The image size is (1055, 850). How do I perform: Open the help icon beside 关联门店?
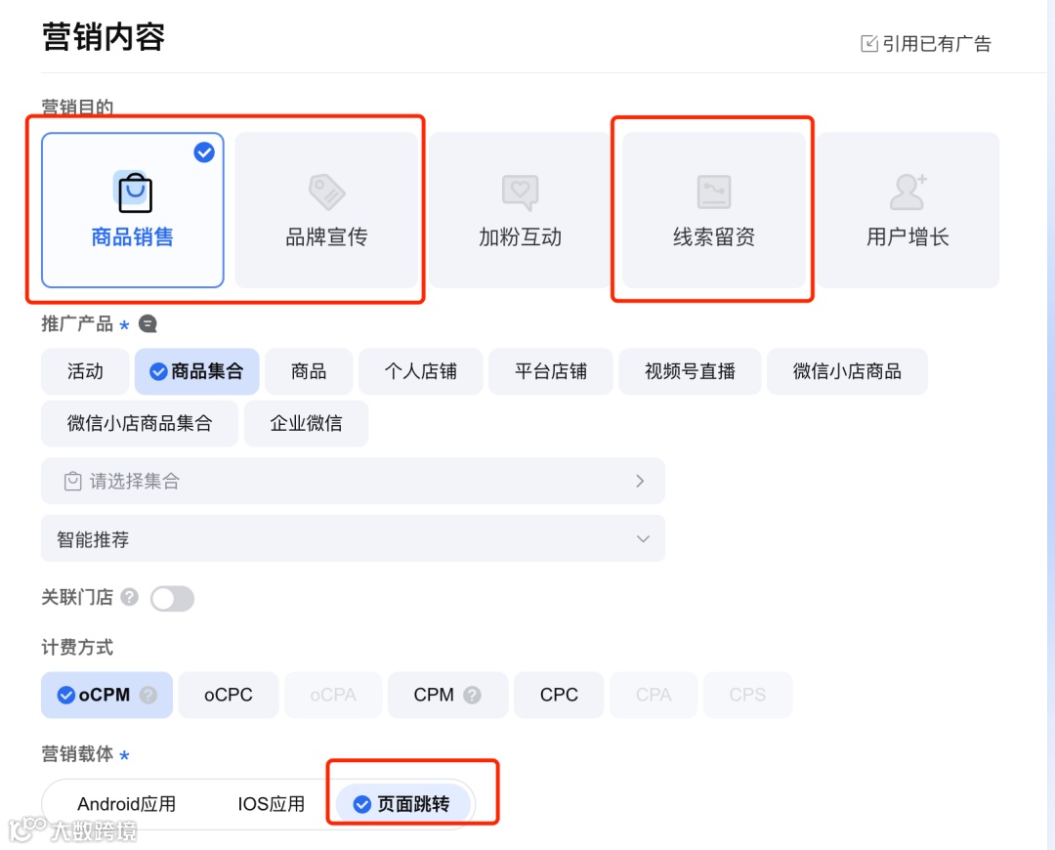(x=131, y=597)
